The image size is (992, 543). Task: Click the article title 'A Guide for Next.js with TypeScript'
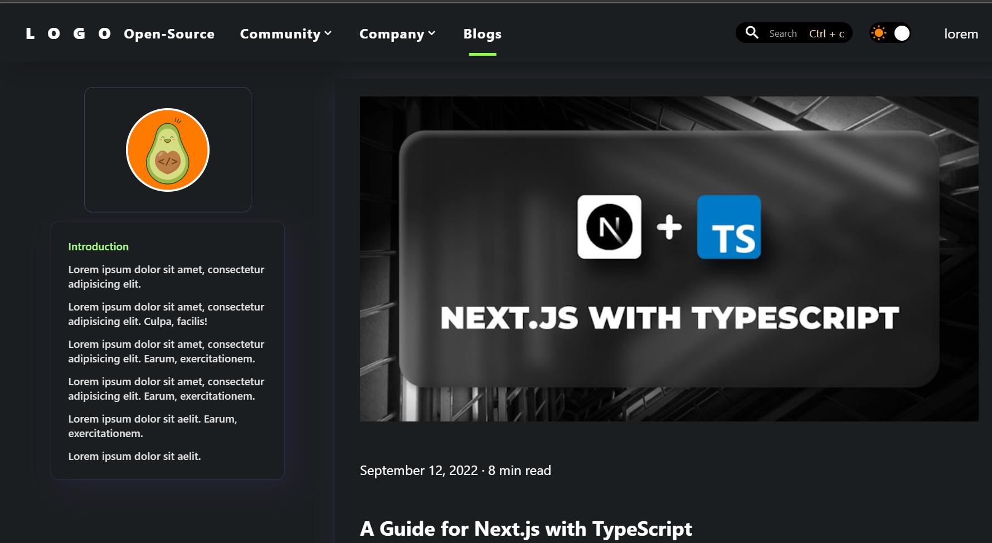(x=526, y=529)
